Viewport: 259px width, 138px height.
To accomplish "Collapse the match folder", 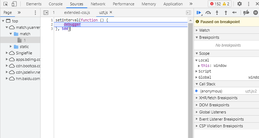I will coord(11,34).
